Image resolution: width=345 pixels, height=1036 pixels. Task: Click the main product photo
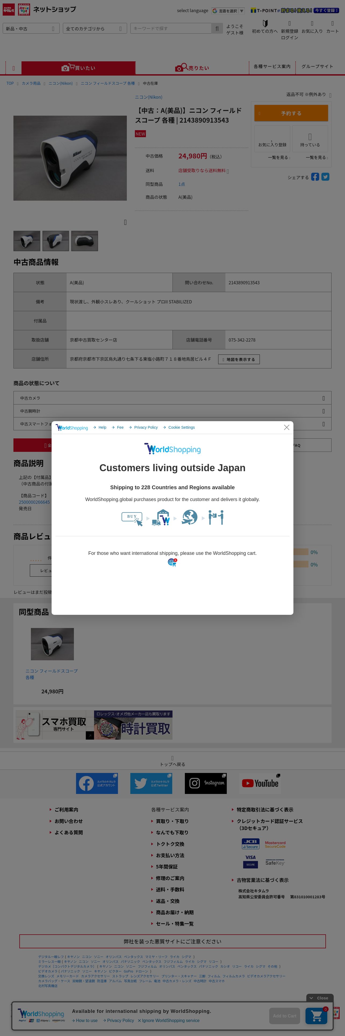pyautogui.click(x=70, y=158)
